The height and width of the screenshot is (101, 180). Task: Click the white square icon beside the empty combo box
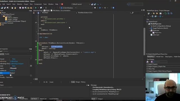tap(95, 8)
